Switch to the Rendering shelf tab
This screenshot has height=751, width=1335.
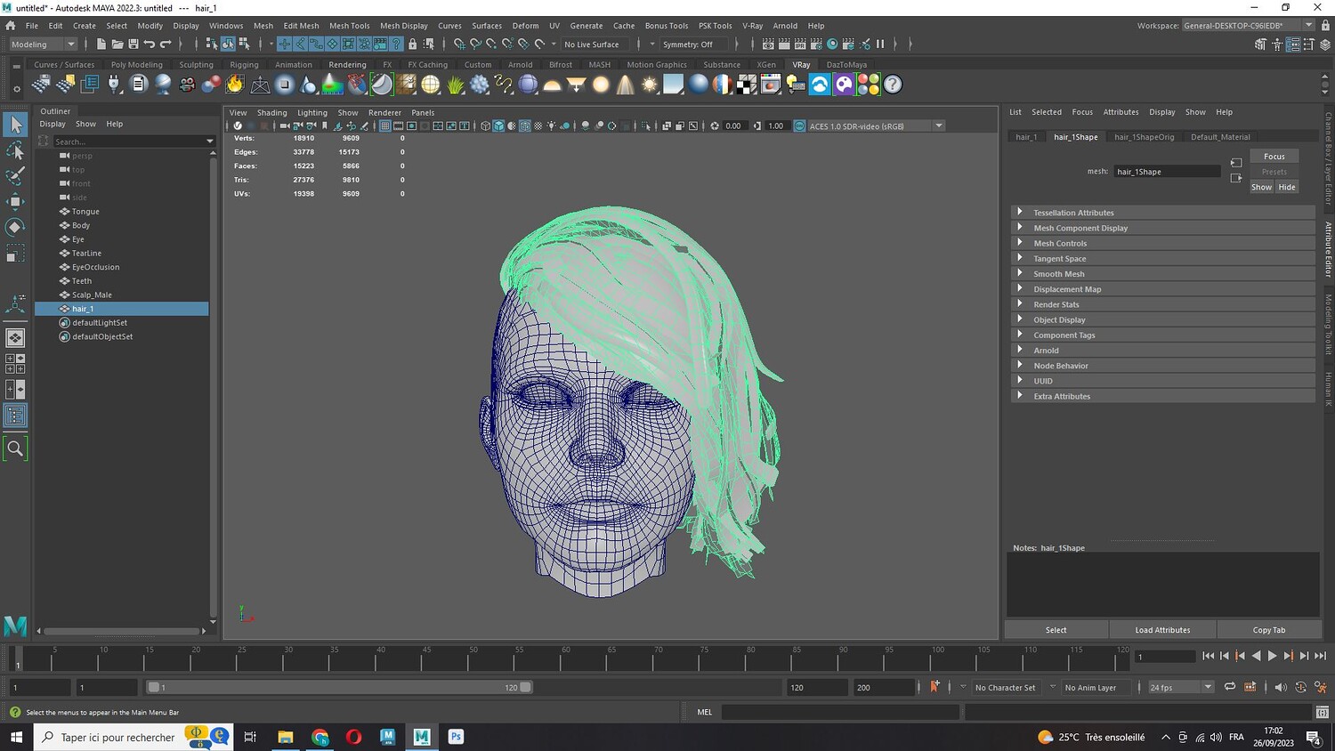[347, 65]
